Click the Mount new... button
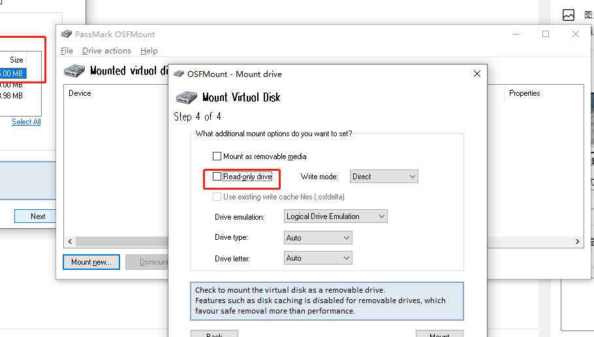Screen dimensions: 594x337 [x=91, y=262]
